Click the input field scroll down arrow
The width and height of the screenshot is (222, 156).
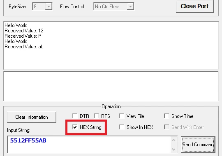point(174,149)
